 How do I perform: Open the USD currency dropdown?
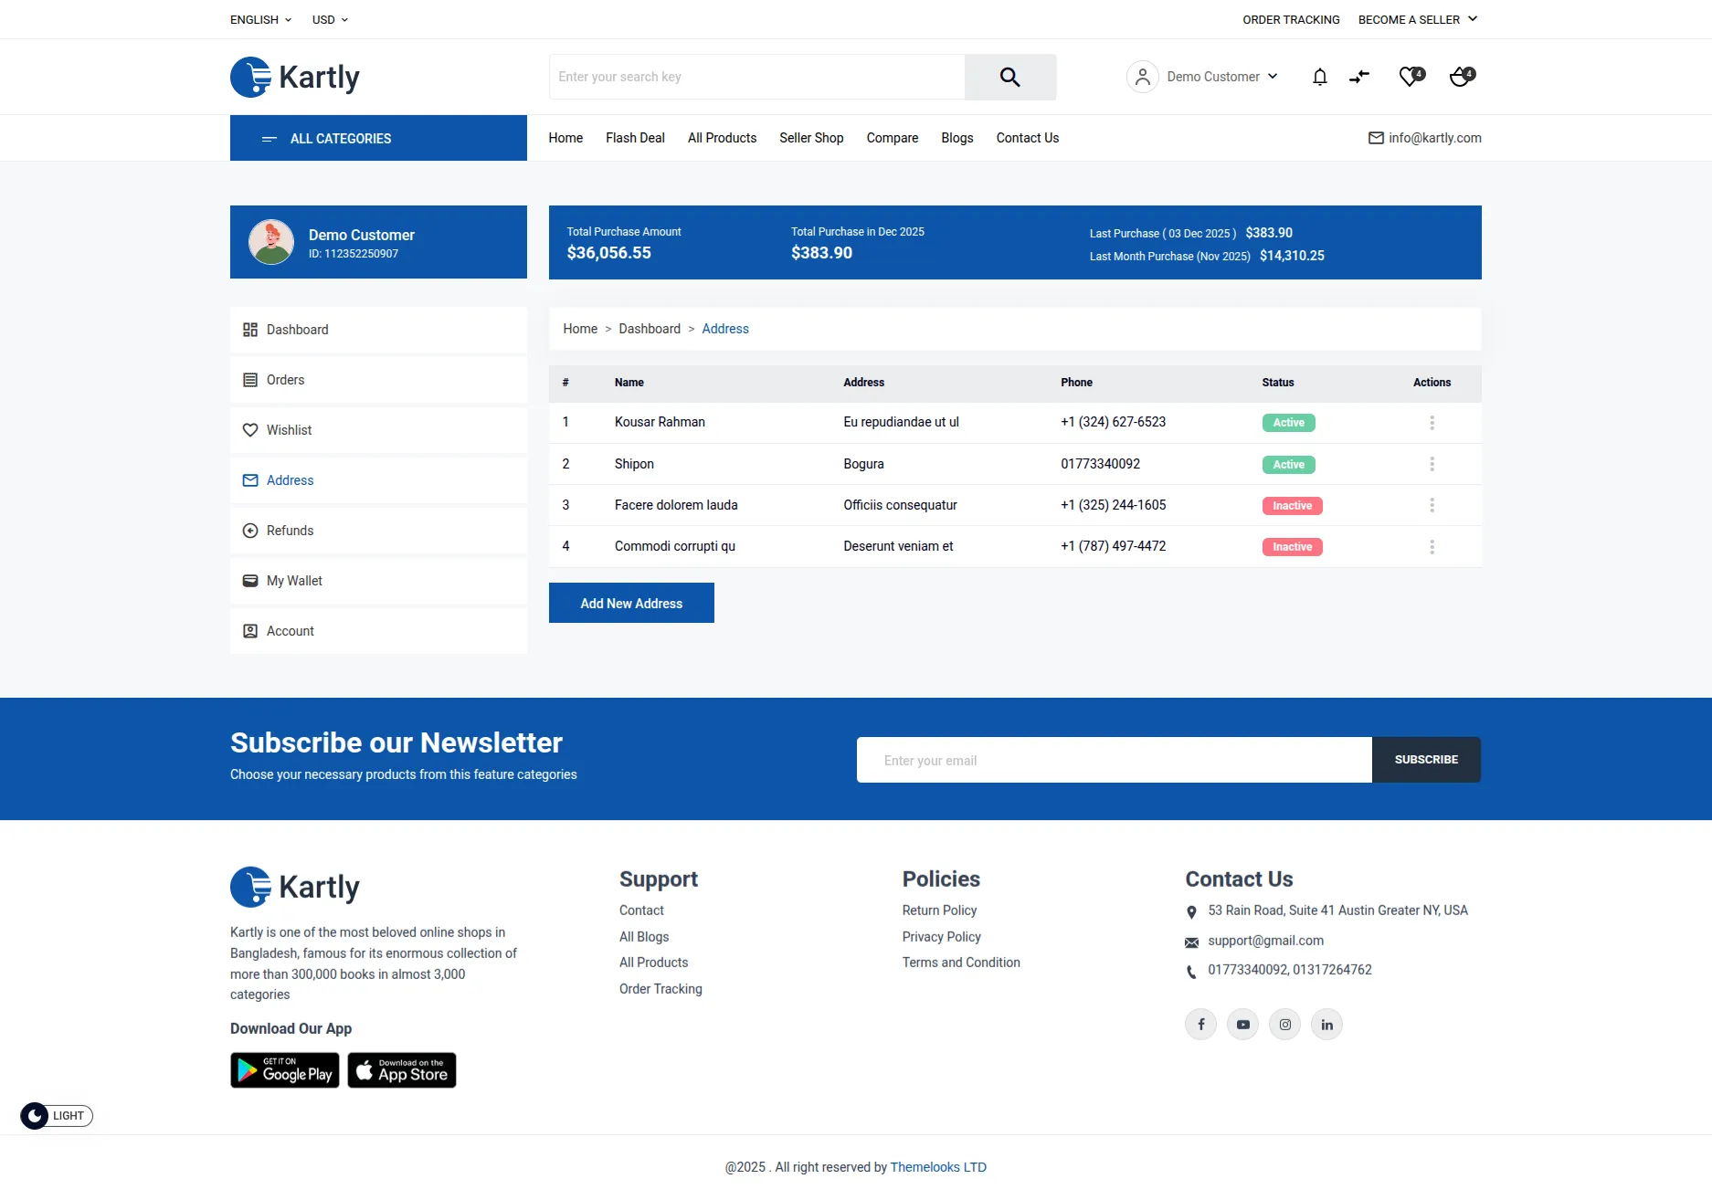[x=330, y=19]
